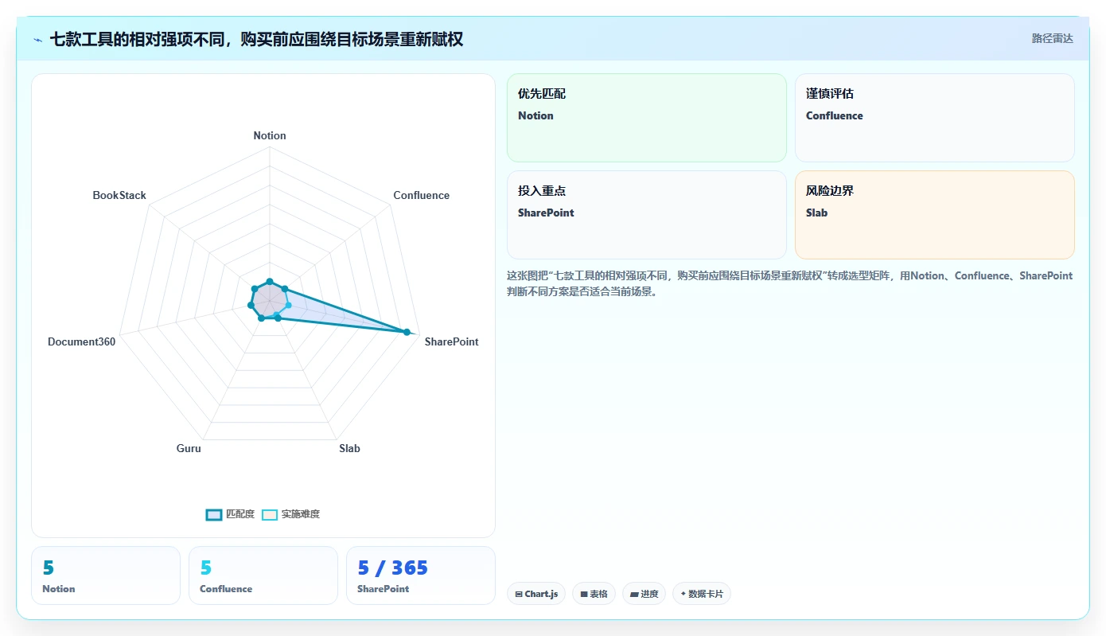The height and width of the screenshot is (636, 1106).
Task: Click the description paragraph starting 这张图把
Action: (x=789, y=283)
